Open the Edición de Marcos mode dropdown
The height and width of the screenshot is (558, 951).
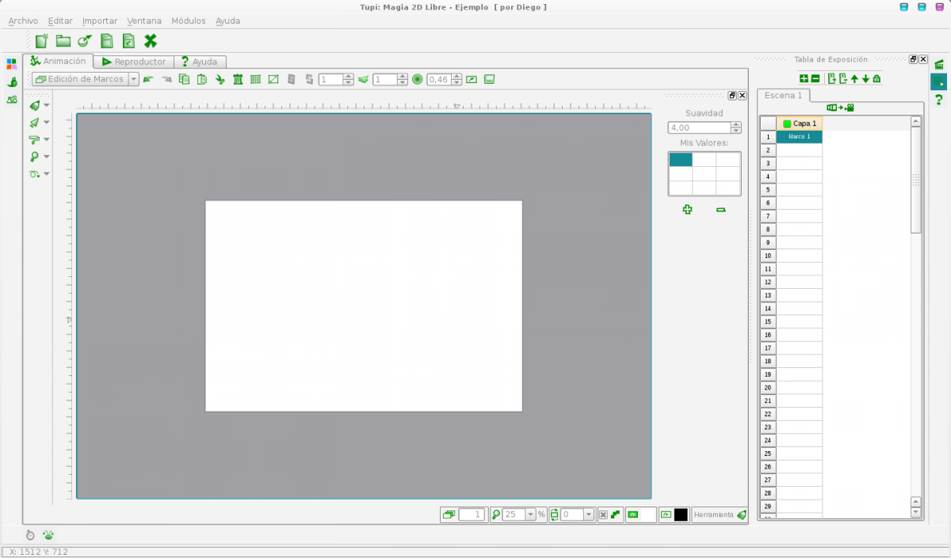pyautogui.click(x=132, y=79)
